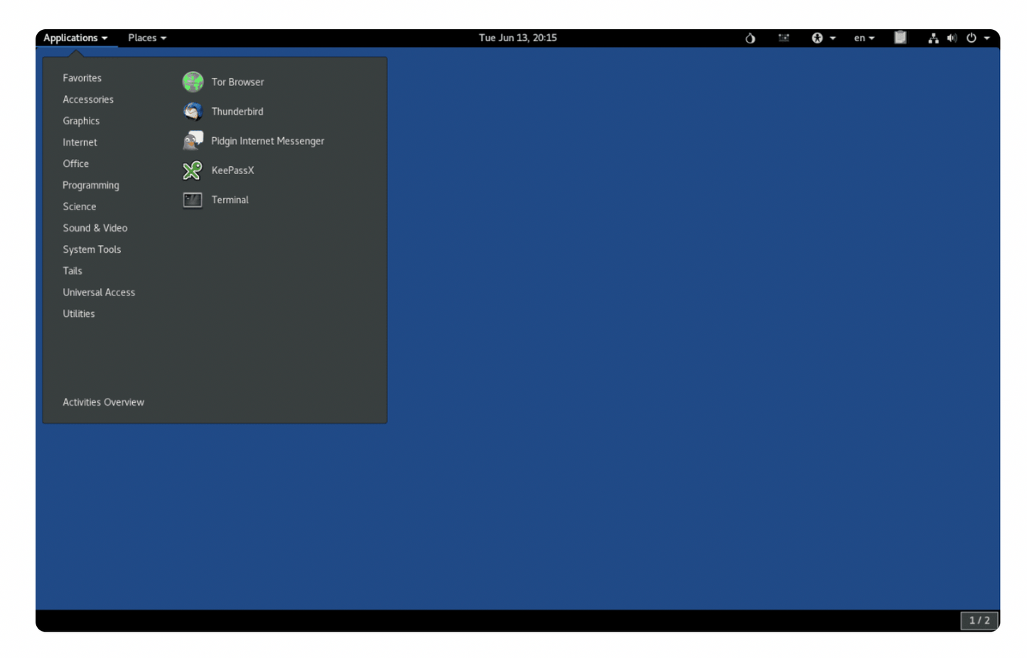Click the Pidgin Internet Messenger icon
The height and width of the screenshot is (658, 1027).
coord(193,141)
